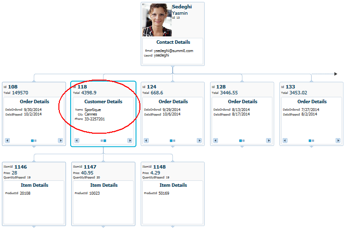Go to previous panel on order 118 card
The image size is (345, 231).
(x=77, y=141)
